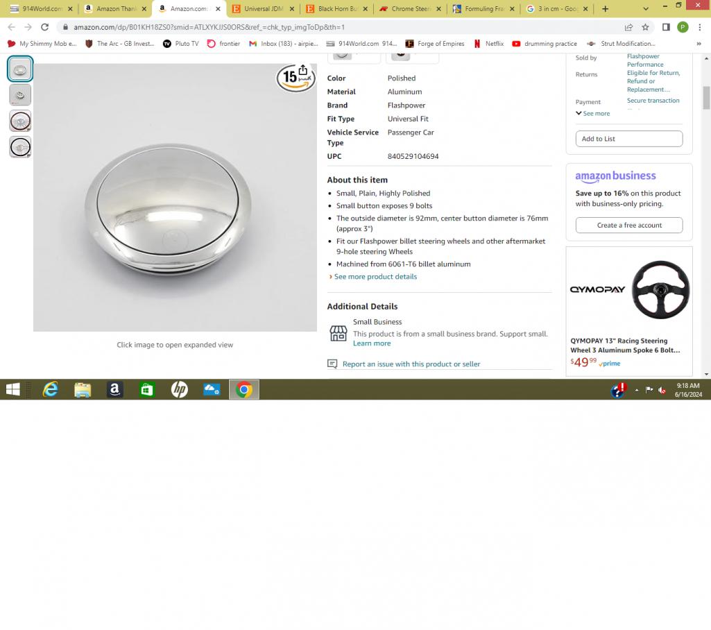Screen dimensions: 711x630
Task: Open a new browser tab
Action: pyautogui.click(x=605, y=8)
